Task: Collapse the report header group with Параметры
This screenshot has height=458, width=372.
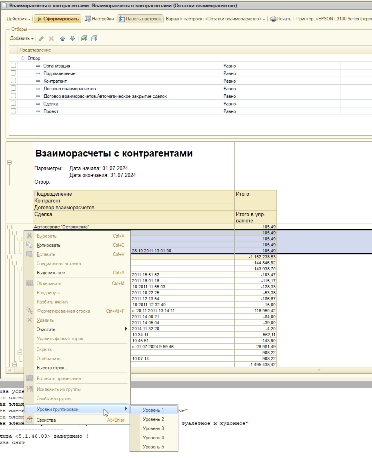Action: [x=9, y=163]
